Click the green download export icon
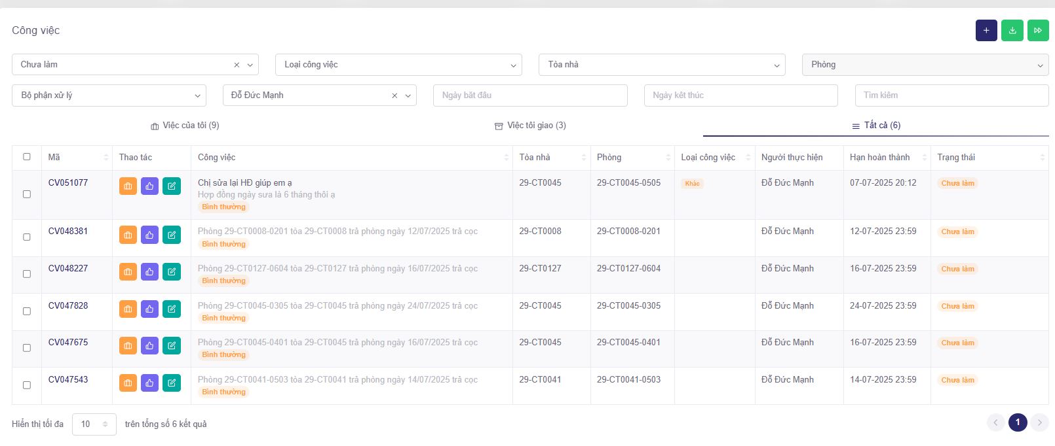The height and width of the screenshot is (446, 1055). [x=1012, y=31]
